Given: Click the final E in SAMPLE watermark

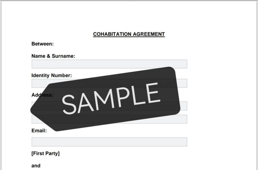Looking at the screenshot, I should tap(153, 92).
